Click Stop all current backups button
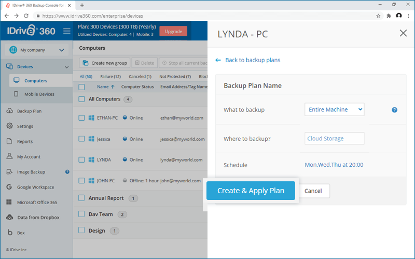 [x=184, y=63]
